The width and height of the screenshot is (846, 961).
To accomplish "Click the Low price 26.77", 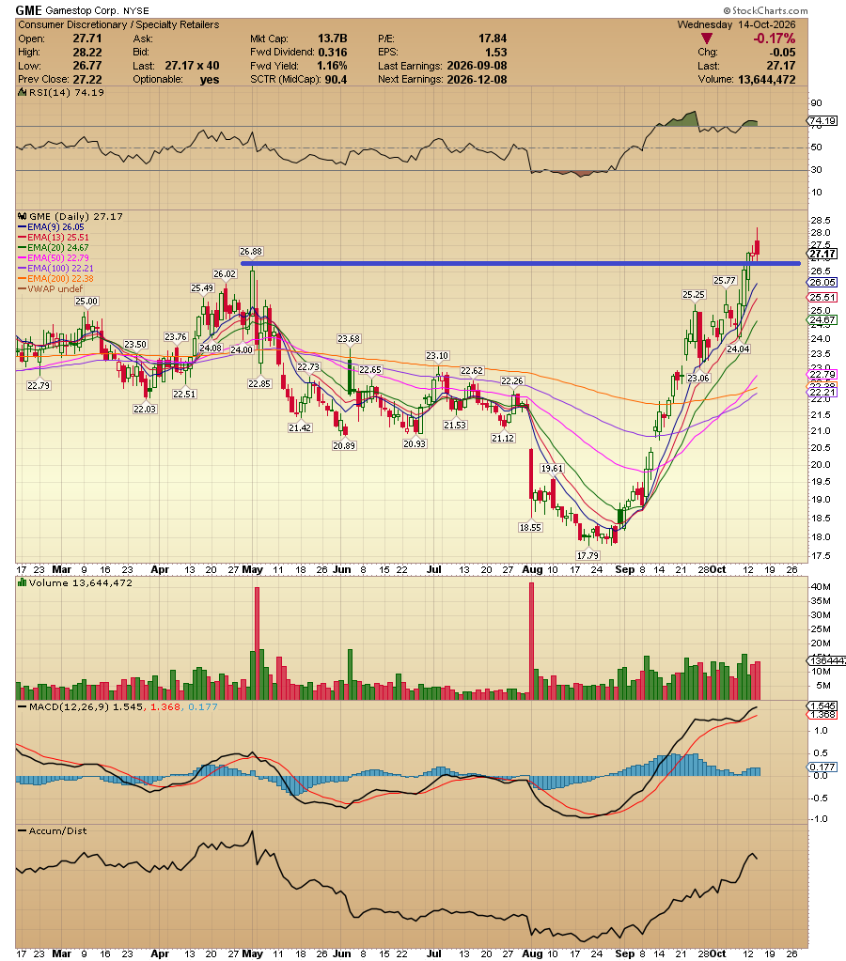I will (87, 66).
